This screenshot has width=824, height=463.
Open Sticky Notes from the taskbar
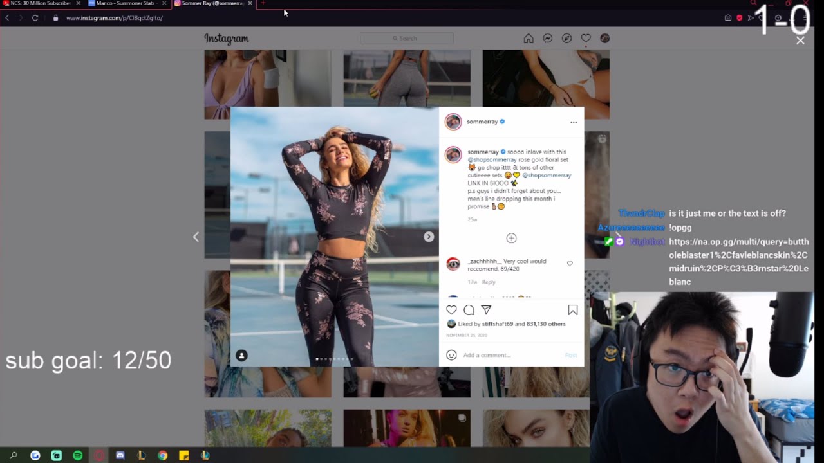pos(184,455)
